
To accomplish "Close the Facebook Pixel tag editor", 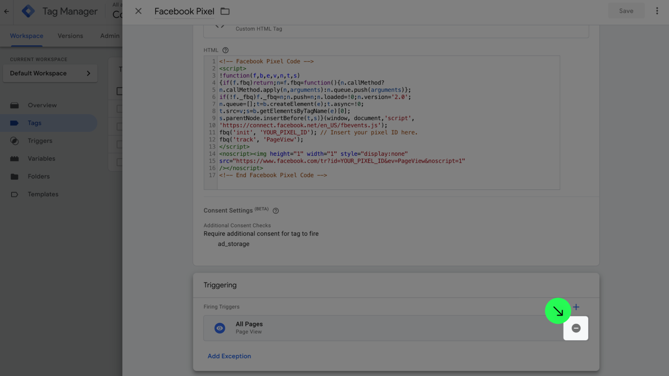I will [x=138, y=11].
